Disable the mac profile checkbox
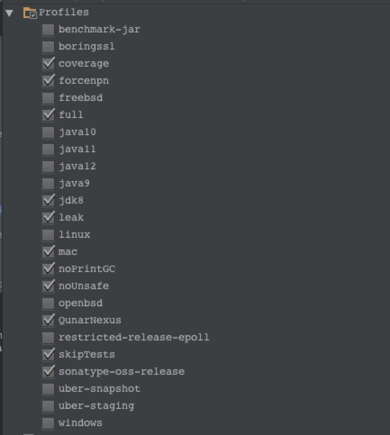390x435 pixels. [48, 252]
